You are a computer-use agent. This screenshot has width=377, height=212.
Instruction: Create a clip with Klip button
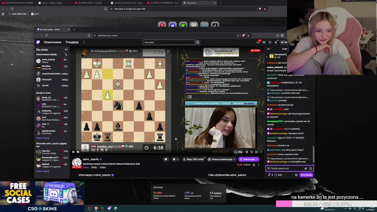[238, 152]
